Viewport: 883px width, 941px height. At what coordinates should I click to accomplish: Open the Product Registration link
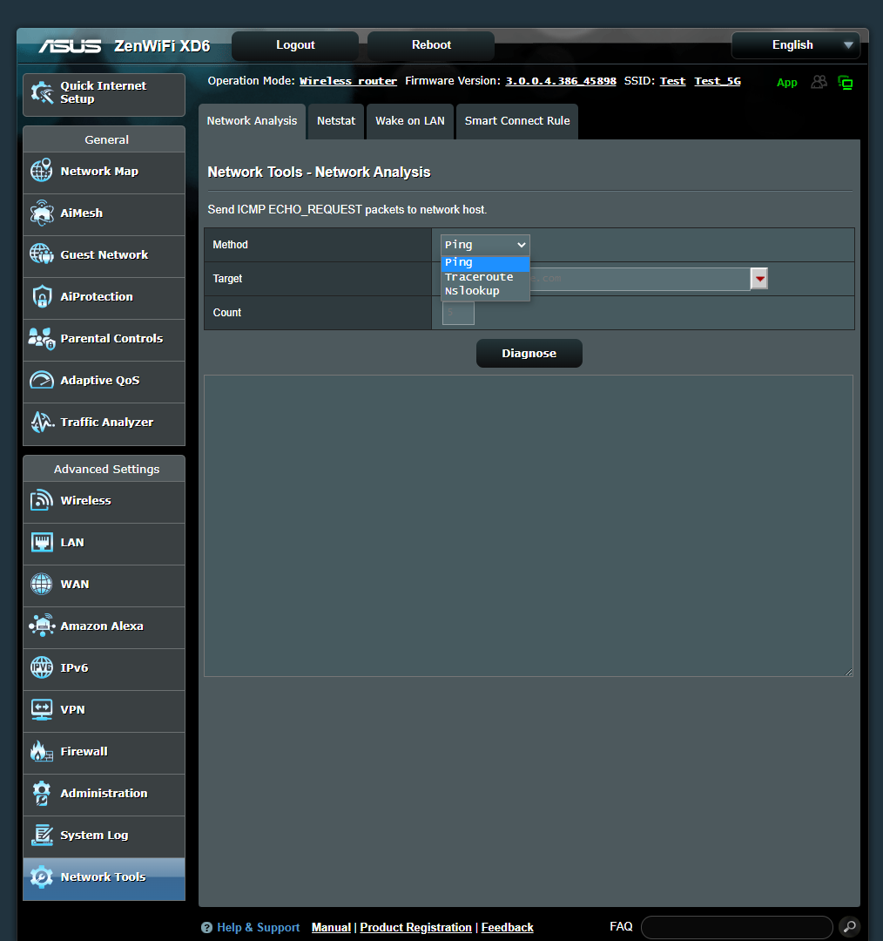[x=415, y=928]
